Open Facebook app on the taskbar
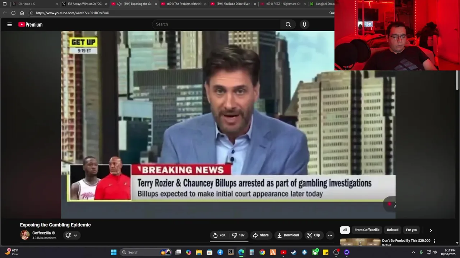Screen dimensions: 460x258 tap(220, 252)
